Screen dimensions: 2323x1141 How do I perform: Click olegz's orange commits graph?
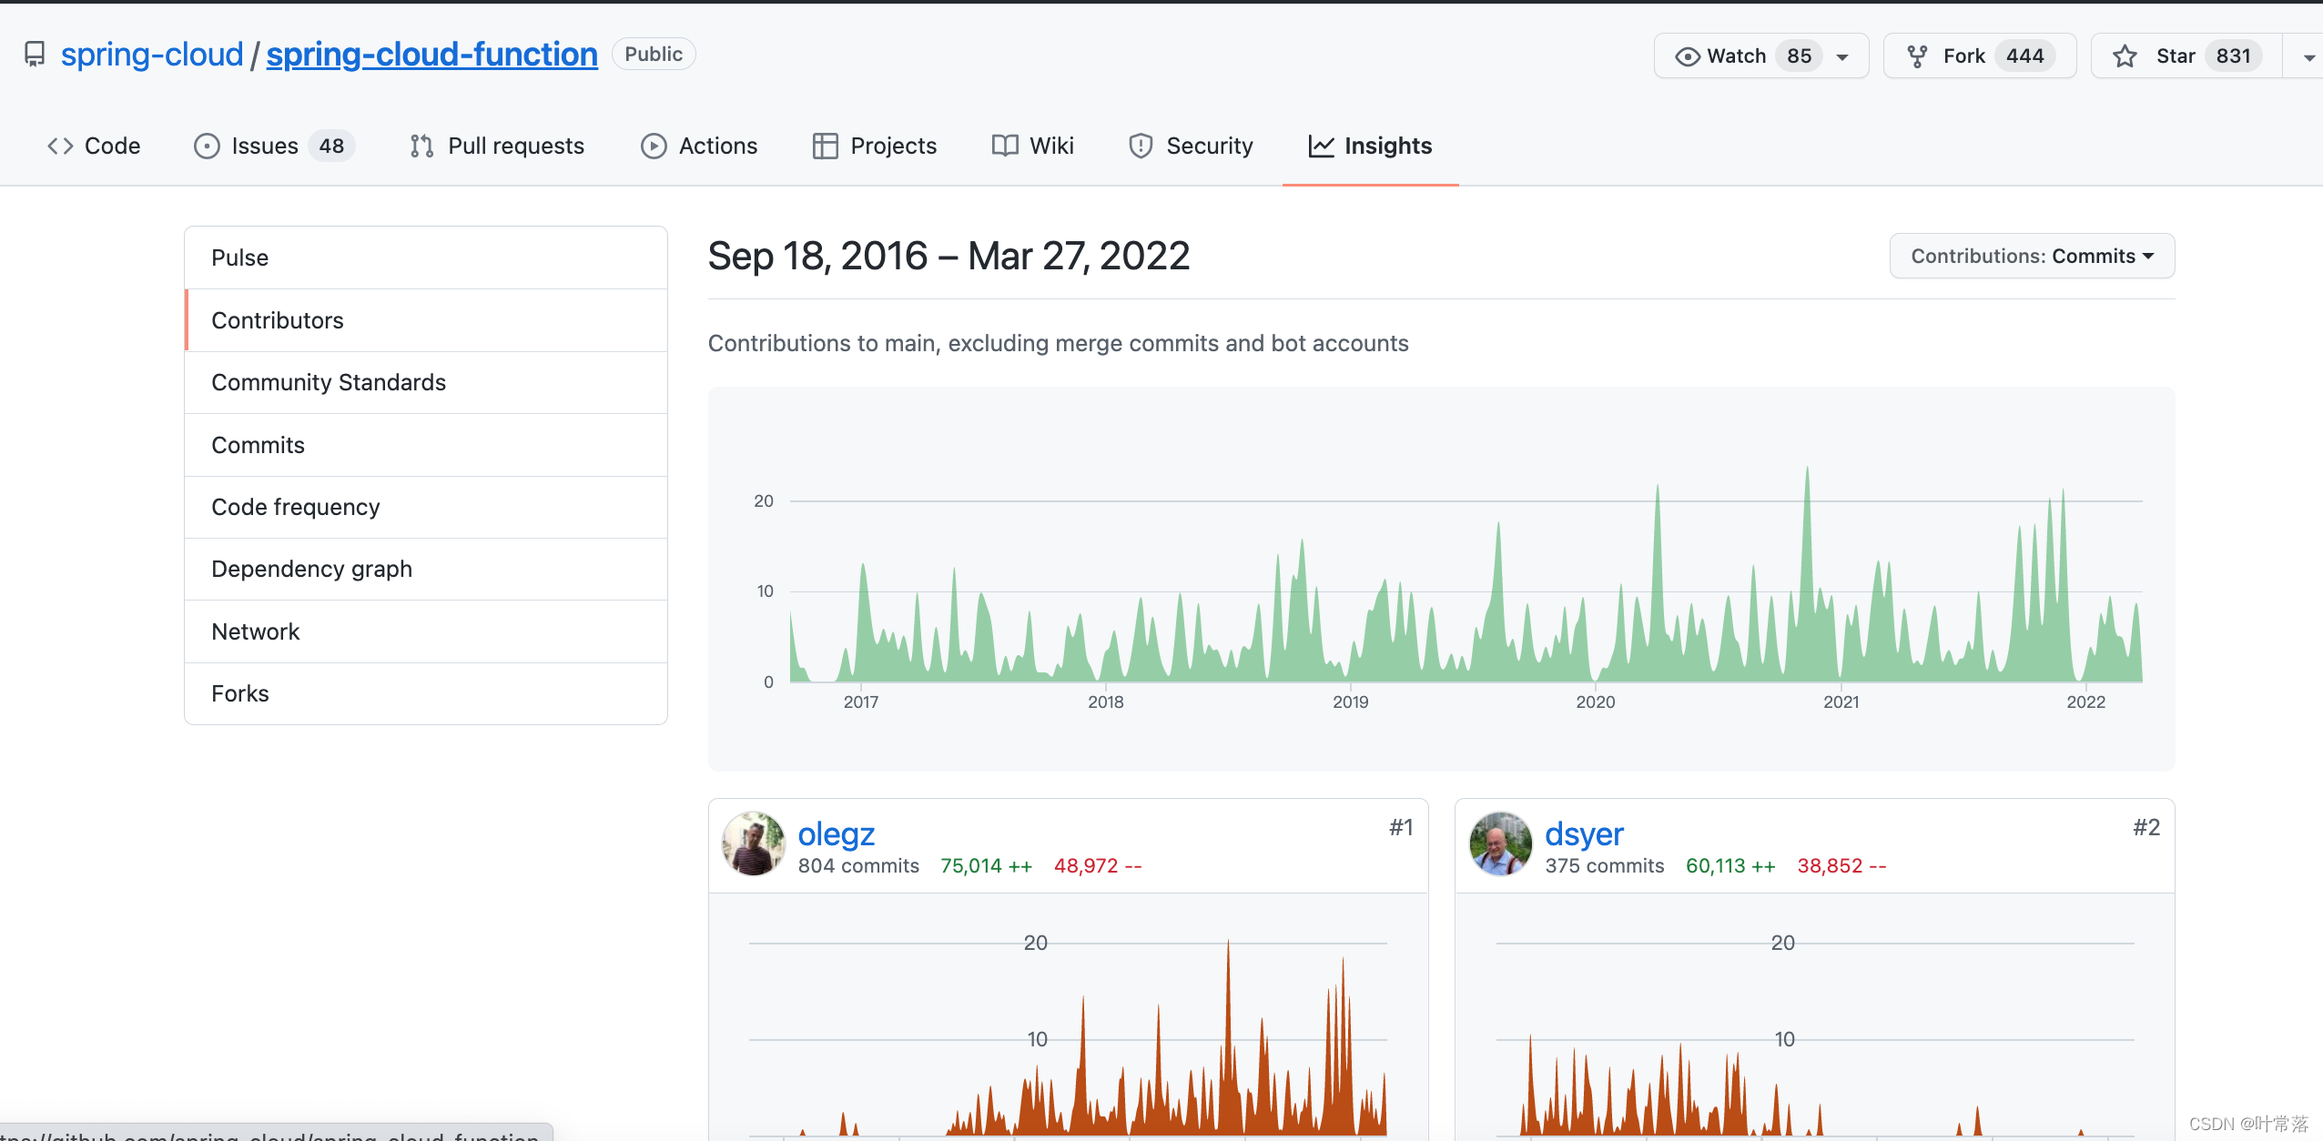point(1068,1037)
